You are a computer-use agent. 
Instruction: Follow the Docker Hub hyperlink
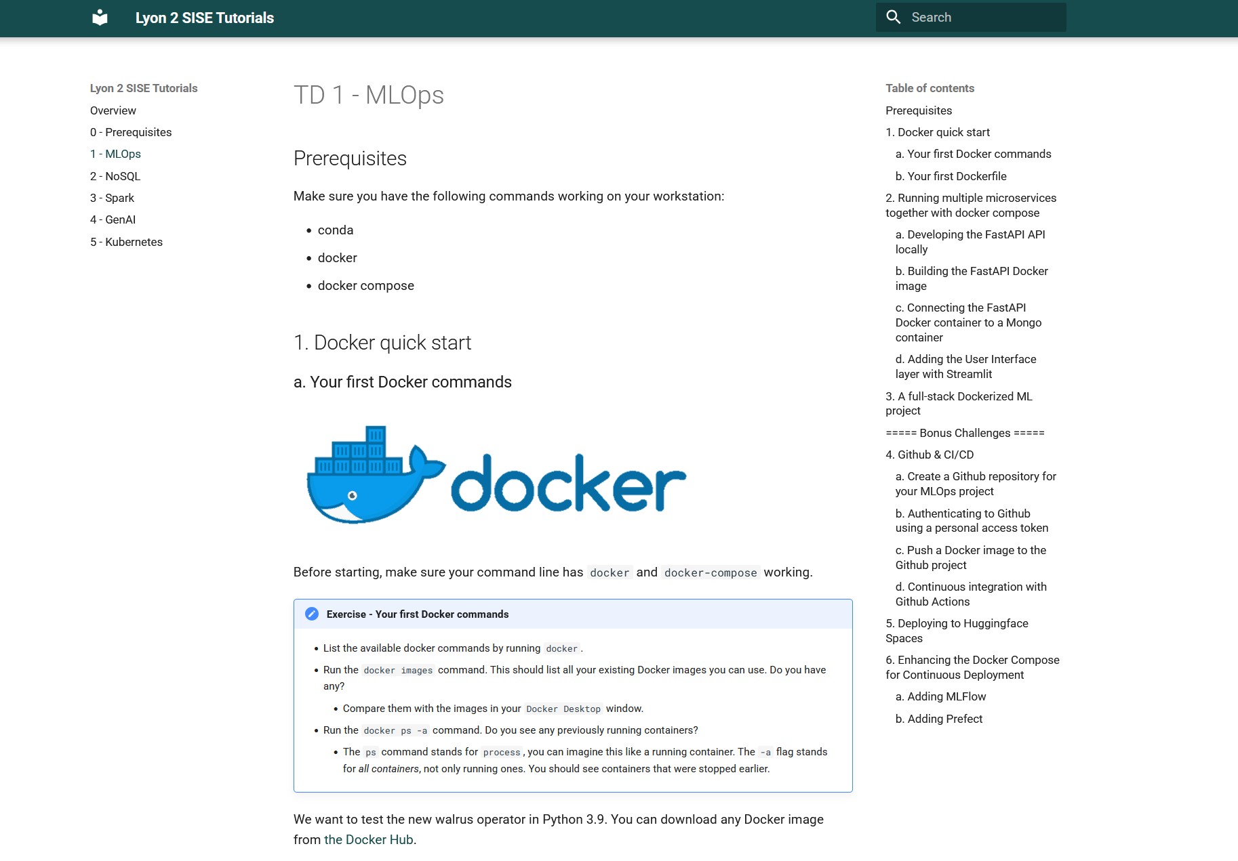point(368,839)
